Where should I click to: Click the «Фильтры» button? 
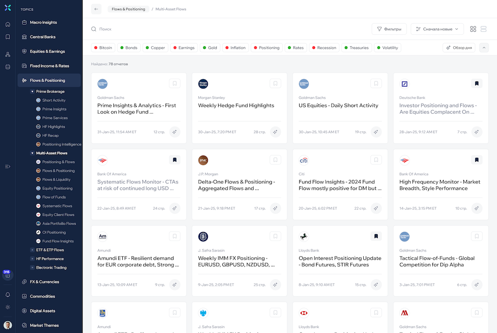(x=389, y=29)
